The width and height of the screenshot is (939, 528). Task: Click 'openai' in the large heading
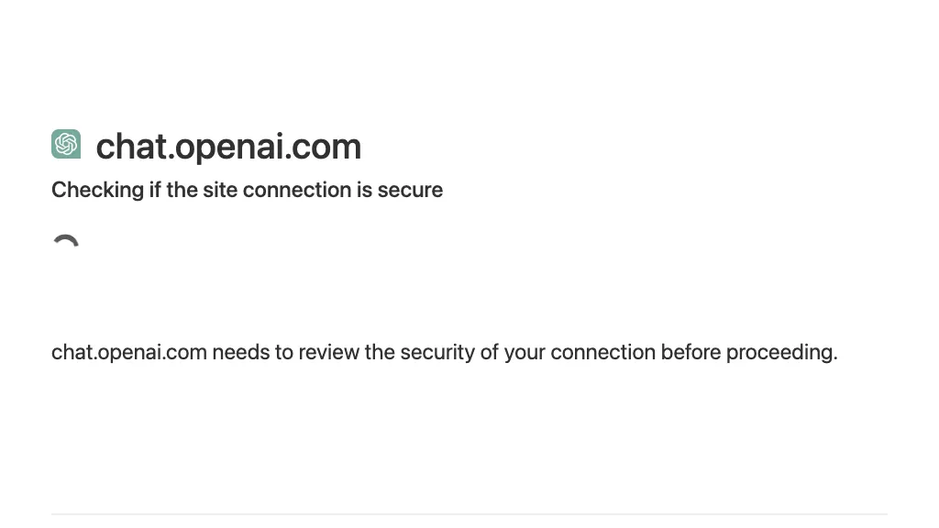pos(228,148)
